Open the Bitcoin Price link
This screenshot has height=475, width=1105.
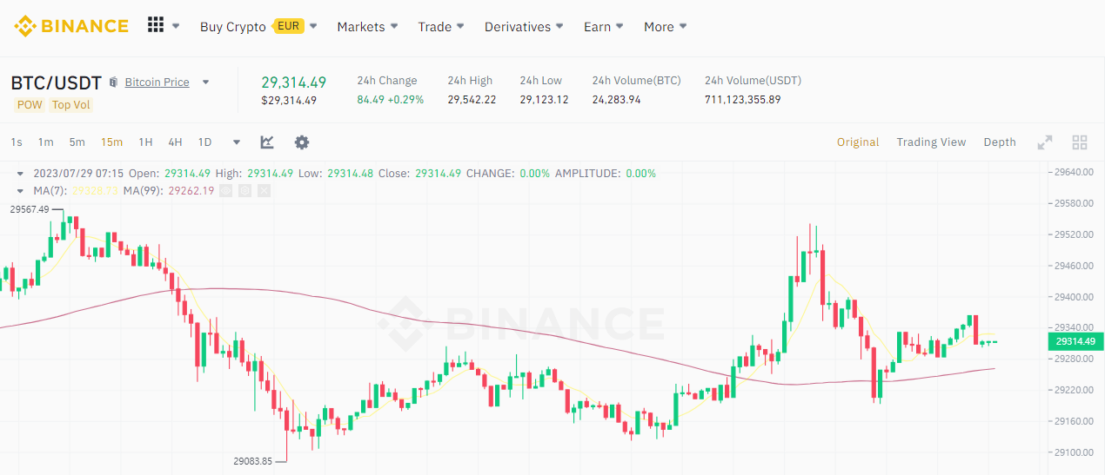pos(157,82)
